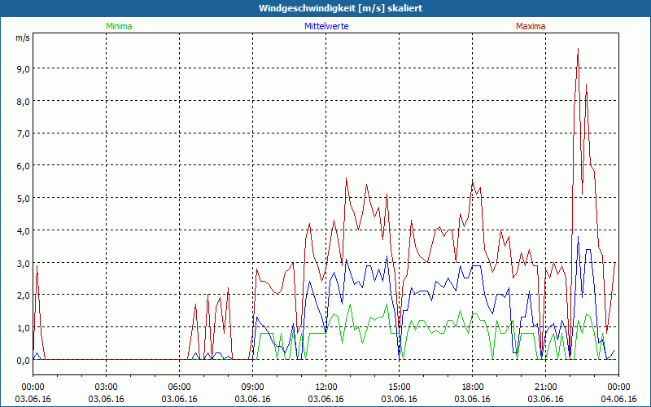Viewport: 651px width, 407px height.
Task: Click the 06:00 time axis label
Action: click(x=179, y=387)
